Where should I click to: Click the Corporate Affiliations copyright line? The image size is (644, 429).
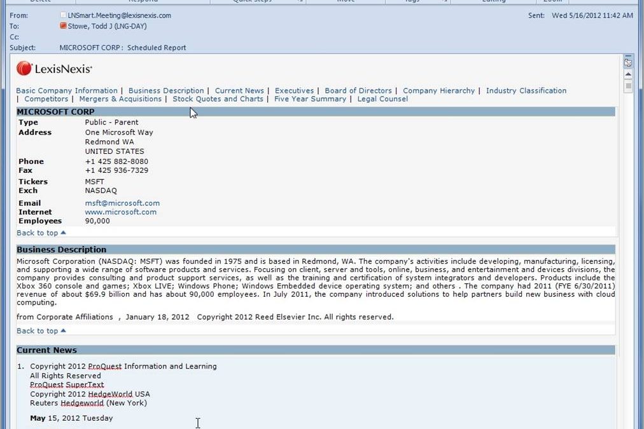(x=205, y=317)
